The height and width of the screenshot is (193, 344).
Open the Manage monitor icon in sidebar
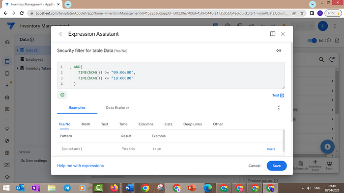pyautogui.click(x=7, y=165)
